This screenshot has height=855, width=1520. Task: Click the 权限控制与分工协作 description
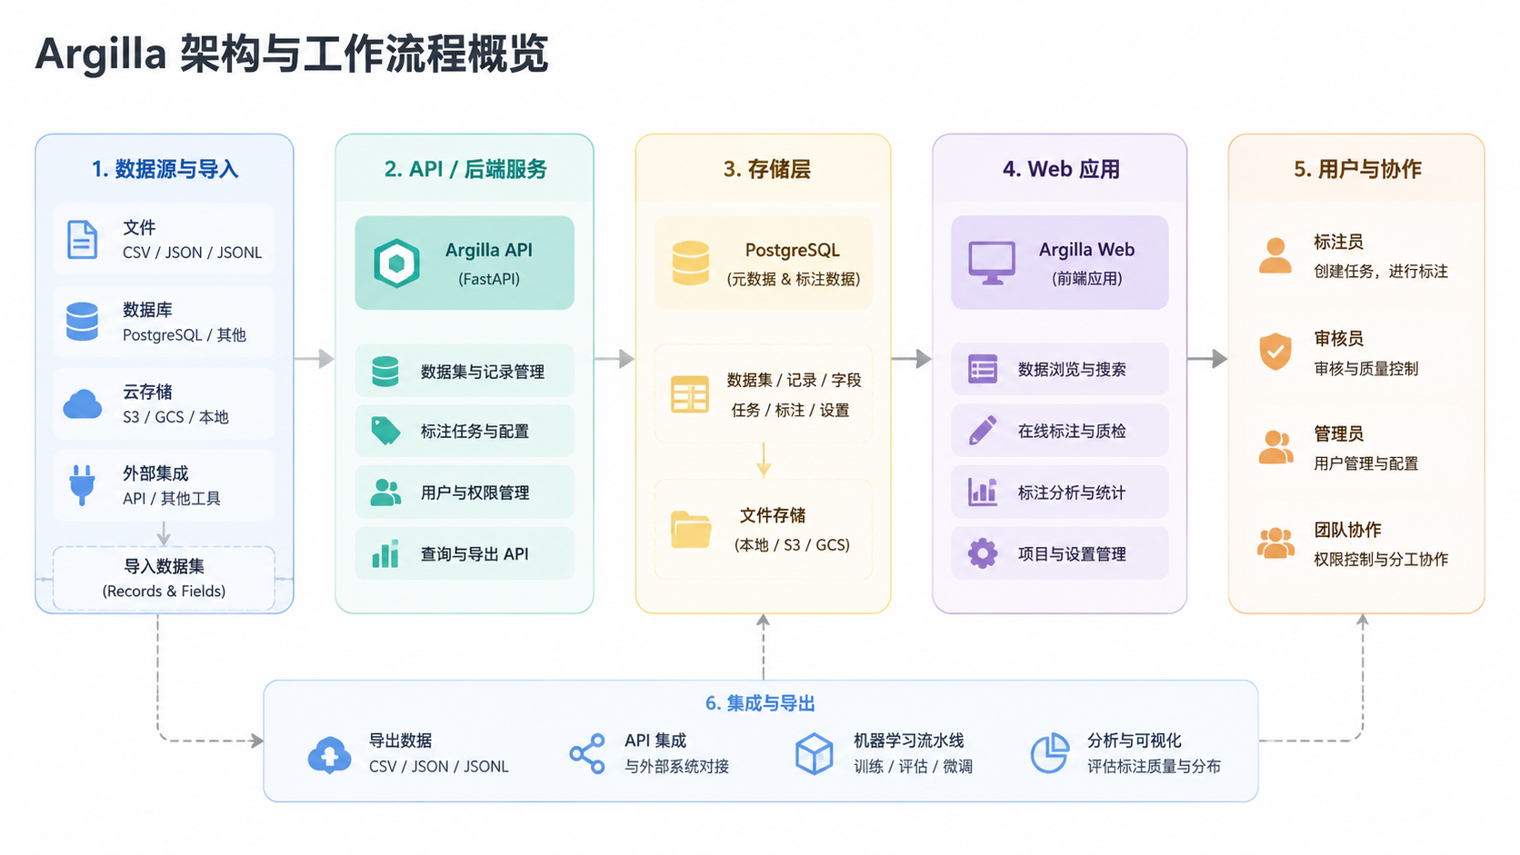coord(1381,560)
